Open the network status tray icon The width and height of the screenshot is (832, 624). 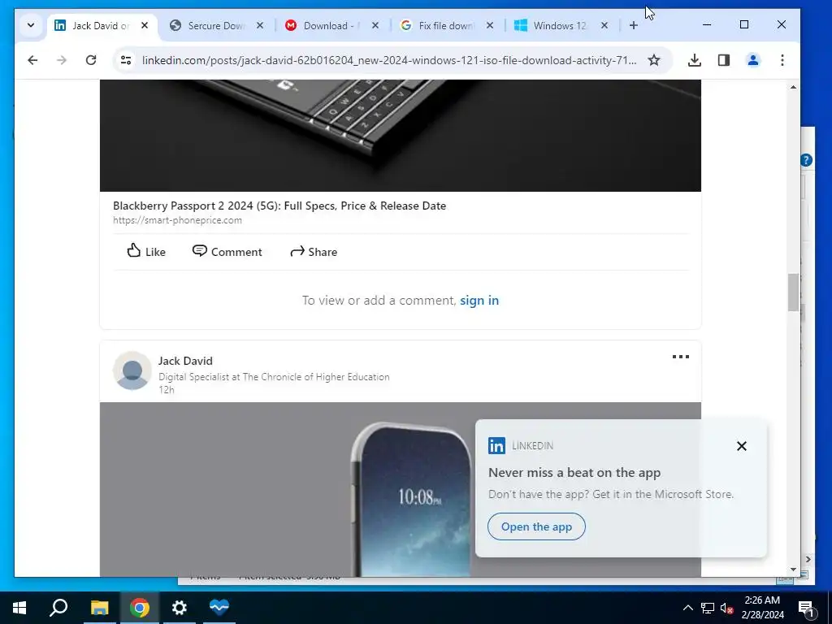(708, 608)
